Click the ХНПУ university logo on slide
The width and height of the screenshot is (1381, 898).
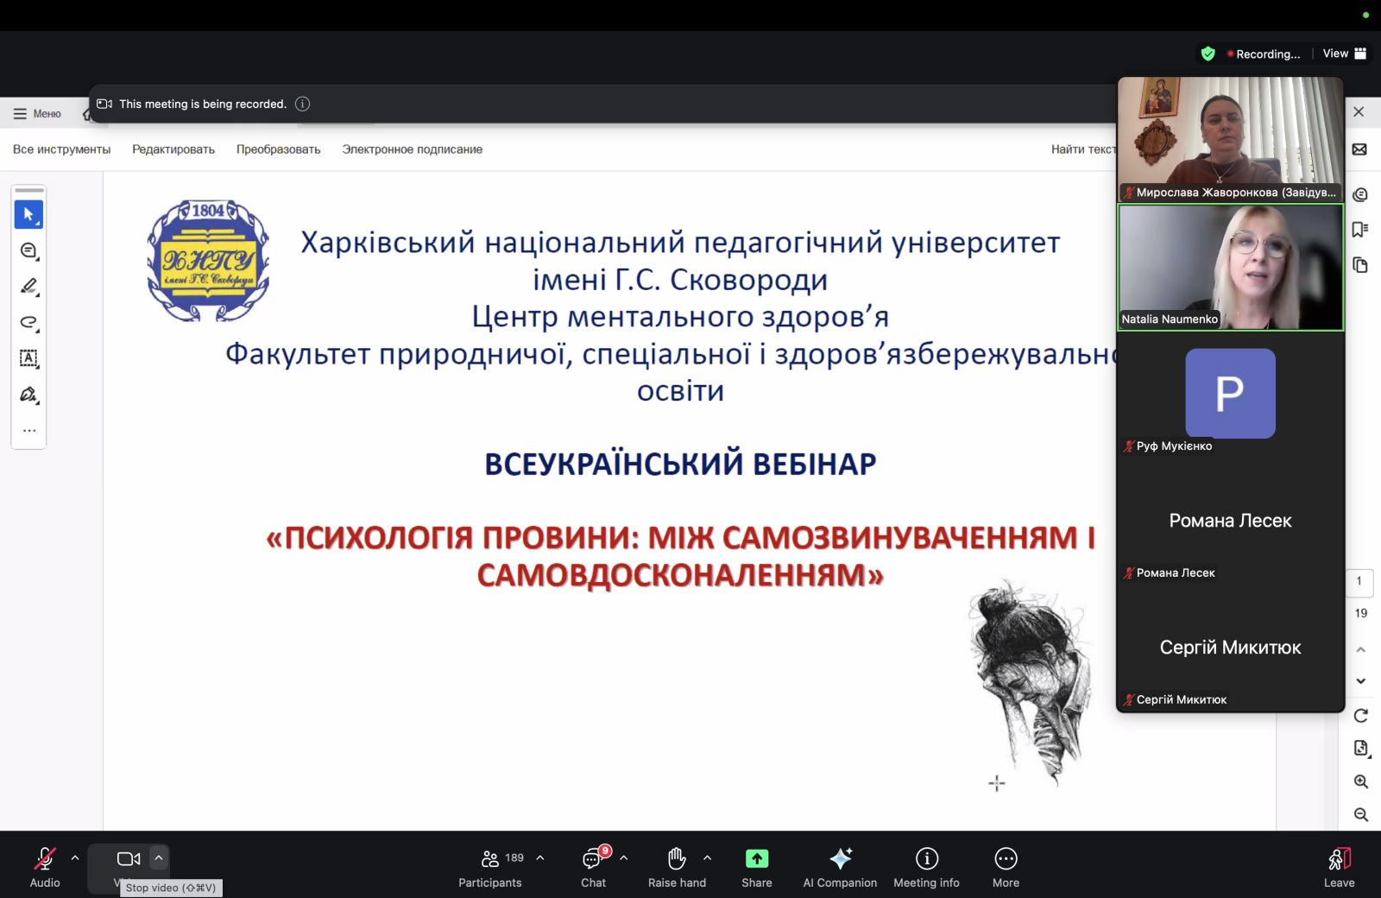coord(208,261)
